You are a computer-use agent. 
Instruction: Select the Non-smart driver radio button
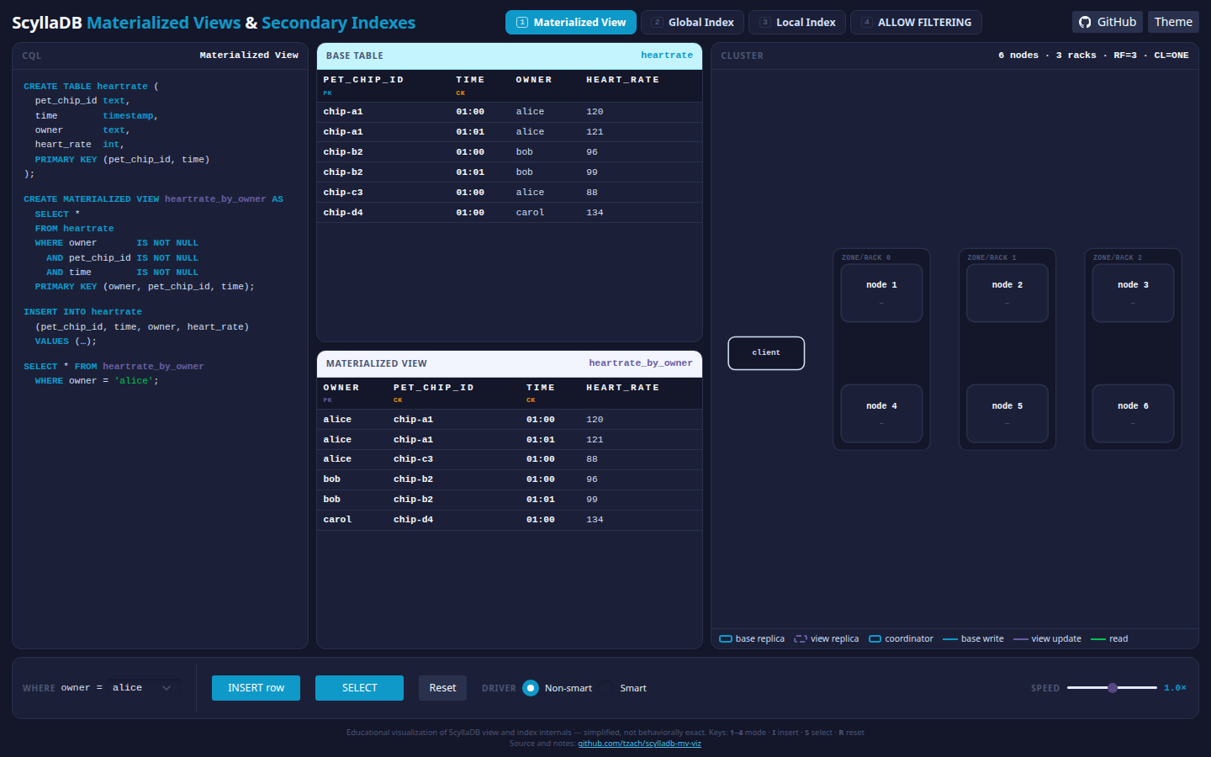[x=531, y=688]
